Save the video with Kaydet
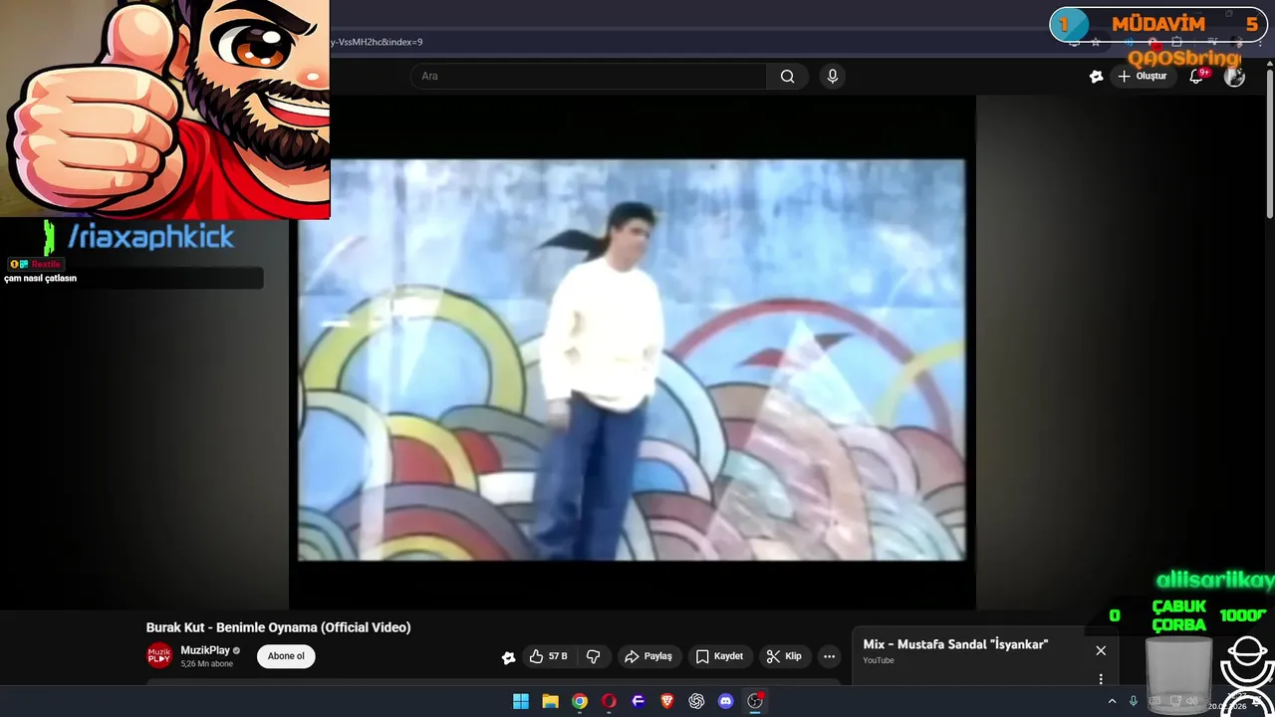 [x=719, y=656]
